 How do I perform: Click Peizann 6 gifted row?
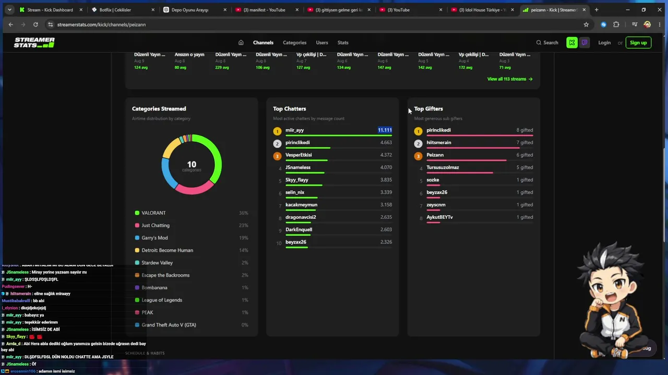473,156
